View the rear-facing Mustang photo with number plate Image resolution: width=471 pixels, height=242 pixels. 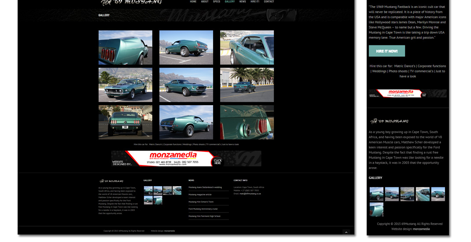(x=125, y=122)
